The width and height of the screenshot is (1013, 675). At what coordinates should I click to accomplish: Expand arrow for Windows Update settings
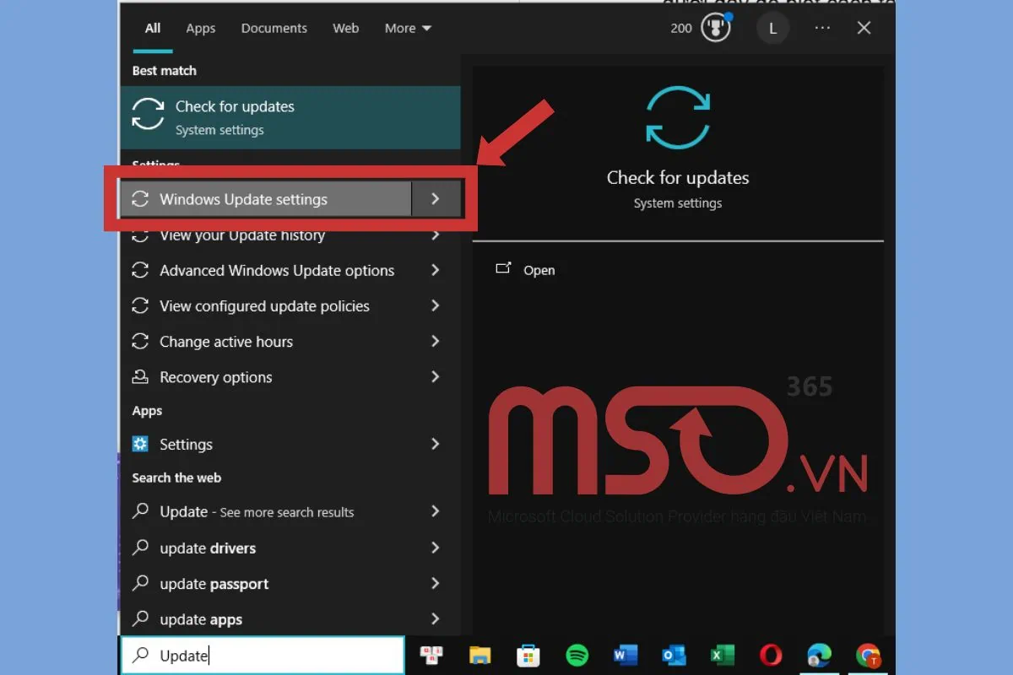(x=436, y=199)
